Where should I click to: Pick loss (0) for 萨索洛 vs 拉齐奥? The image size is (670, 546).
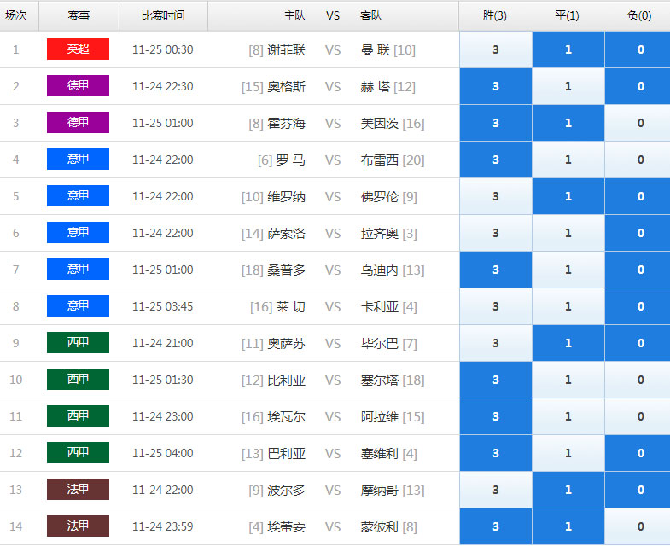[x=638, y=233]
